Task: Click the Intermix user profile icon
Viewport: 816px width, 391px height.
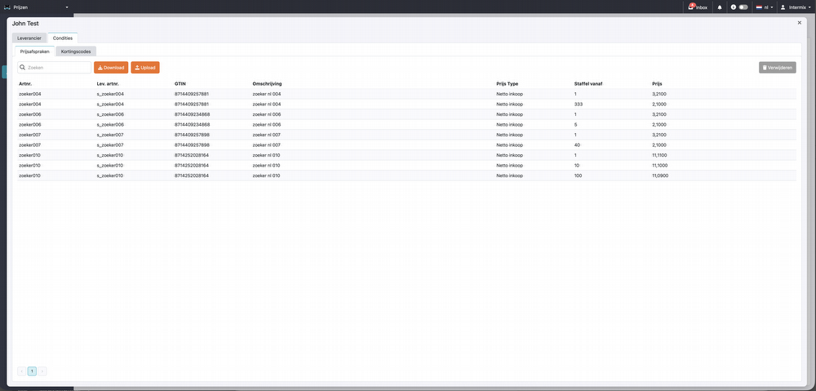Action: (783, 7)
